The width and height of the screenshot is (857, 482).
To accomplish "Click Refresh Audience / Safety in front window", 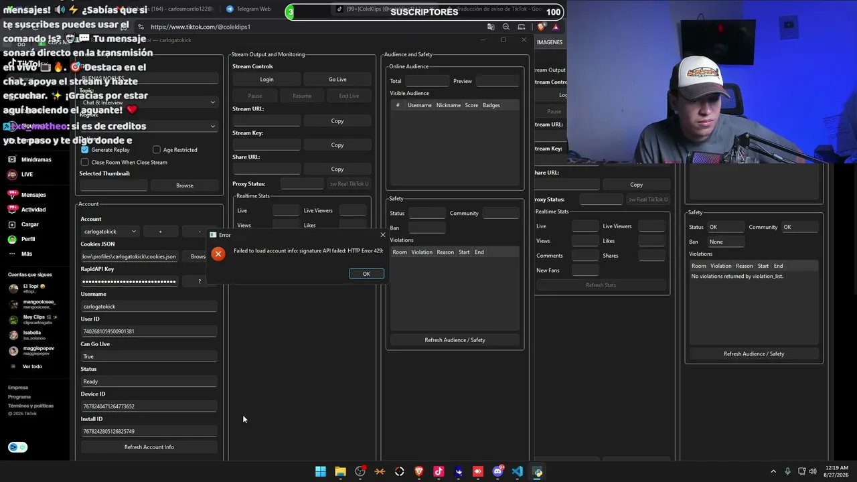I will point(455,340).
